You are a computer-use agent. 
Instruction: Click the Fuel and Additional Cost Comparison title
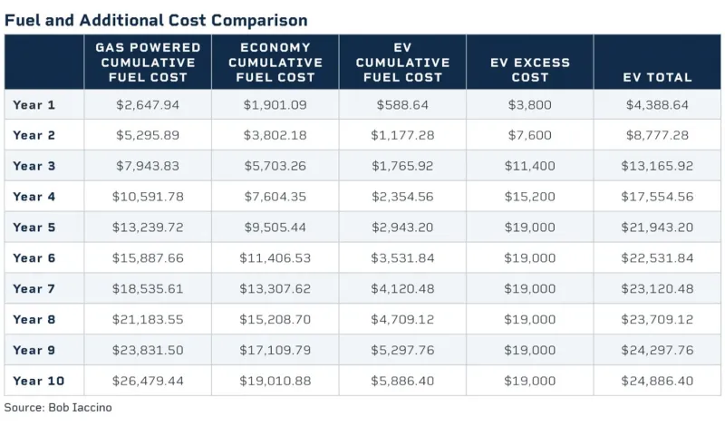(x=156, y=19)
